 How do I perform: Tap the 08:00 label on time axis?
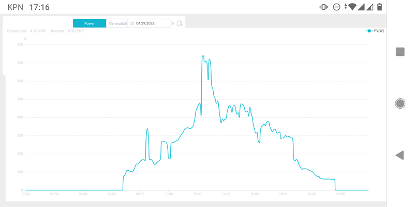tap(140, 194)
